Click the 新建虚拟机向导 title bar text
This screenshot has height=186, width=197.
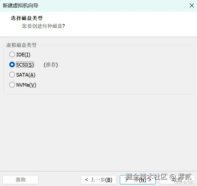20,5
